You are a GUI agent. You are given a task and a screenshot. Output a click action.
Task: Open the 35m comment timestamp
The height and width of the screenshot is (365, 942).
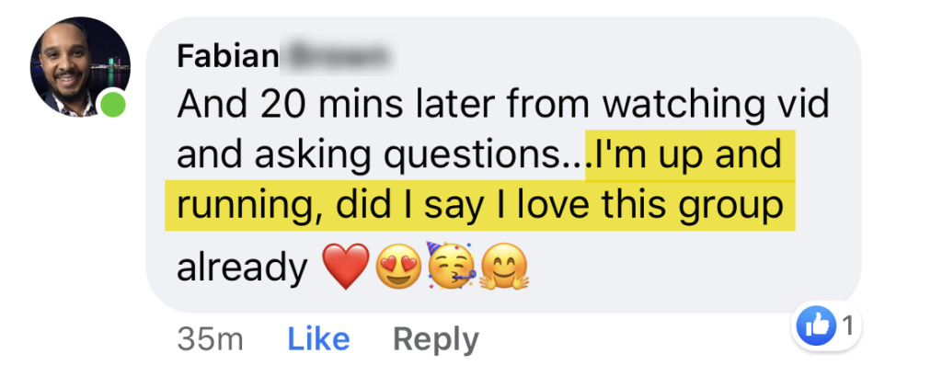tap(211, 340)
